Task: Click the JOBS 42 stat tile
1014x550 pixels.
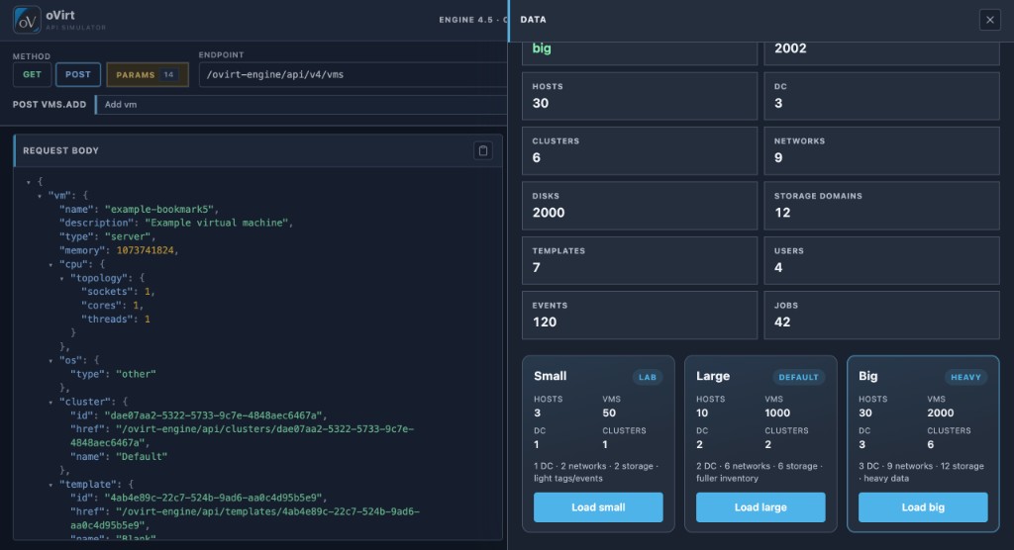Action: [881, 316]
